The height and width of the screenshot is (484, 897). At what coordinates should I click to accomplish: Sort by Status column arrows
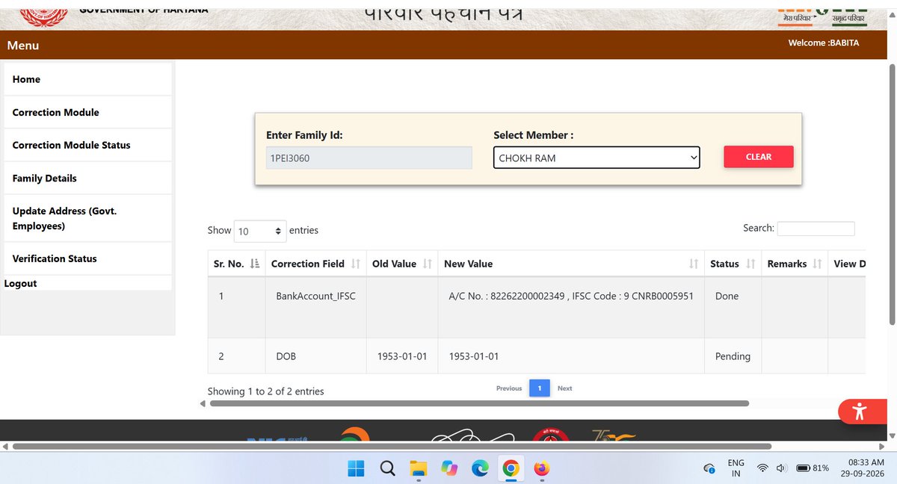pos(750,264)
